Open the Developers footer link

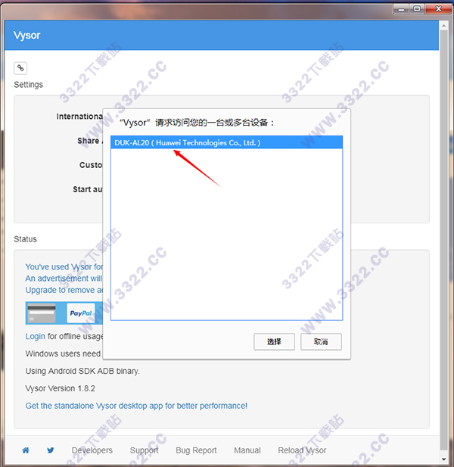click(x=92, y=450)
